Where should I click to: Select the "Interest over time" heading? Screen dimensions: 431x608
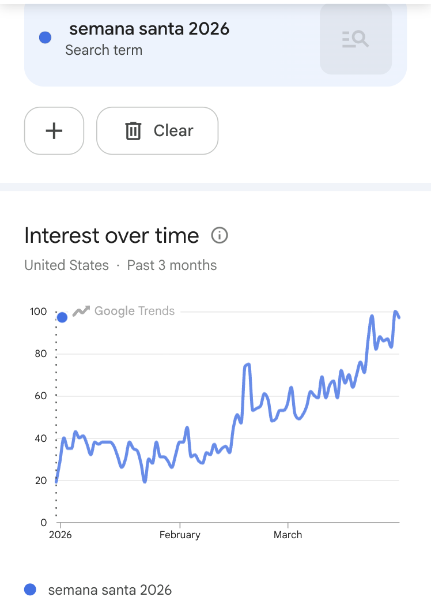pos(112,235)
